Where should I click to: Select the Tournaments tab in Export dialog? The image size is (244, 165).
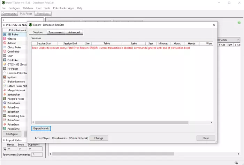[56, 32]
